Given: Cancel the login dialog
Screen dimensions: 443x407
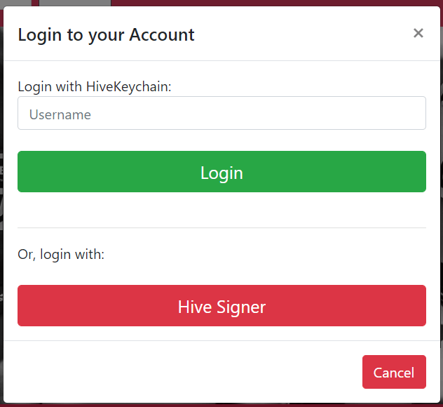Looking at the screenshot, I should tap(394, 372).
